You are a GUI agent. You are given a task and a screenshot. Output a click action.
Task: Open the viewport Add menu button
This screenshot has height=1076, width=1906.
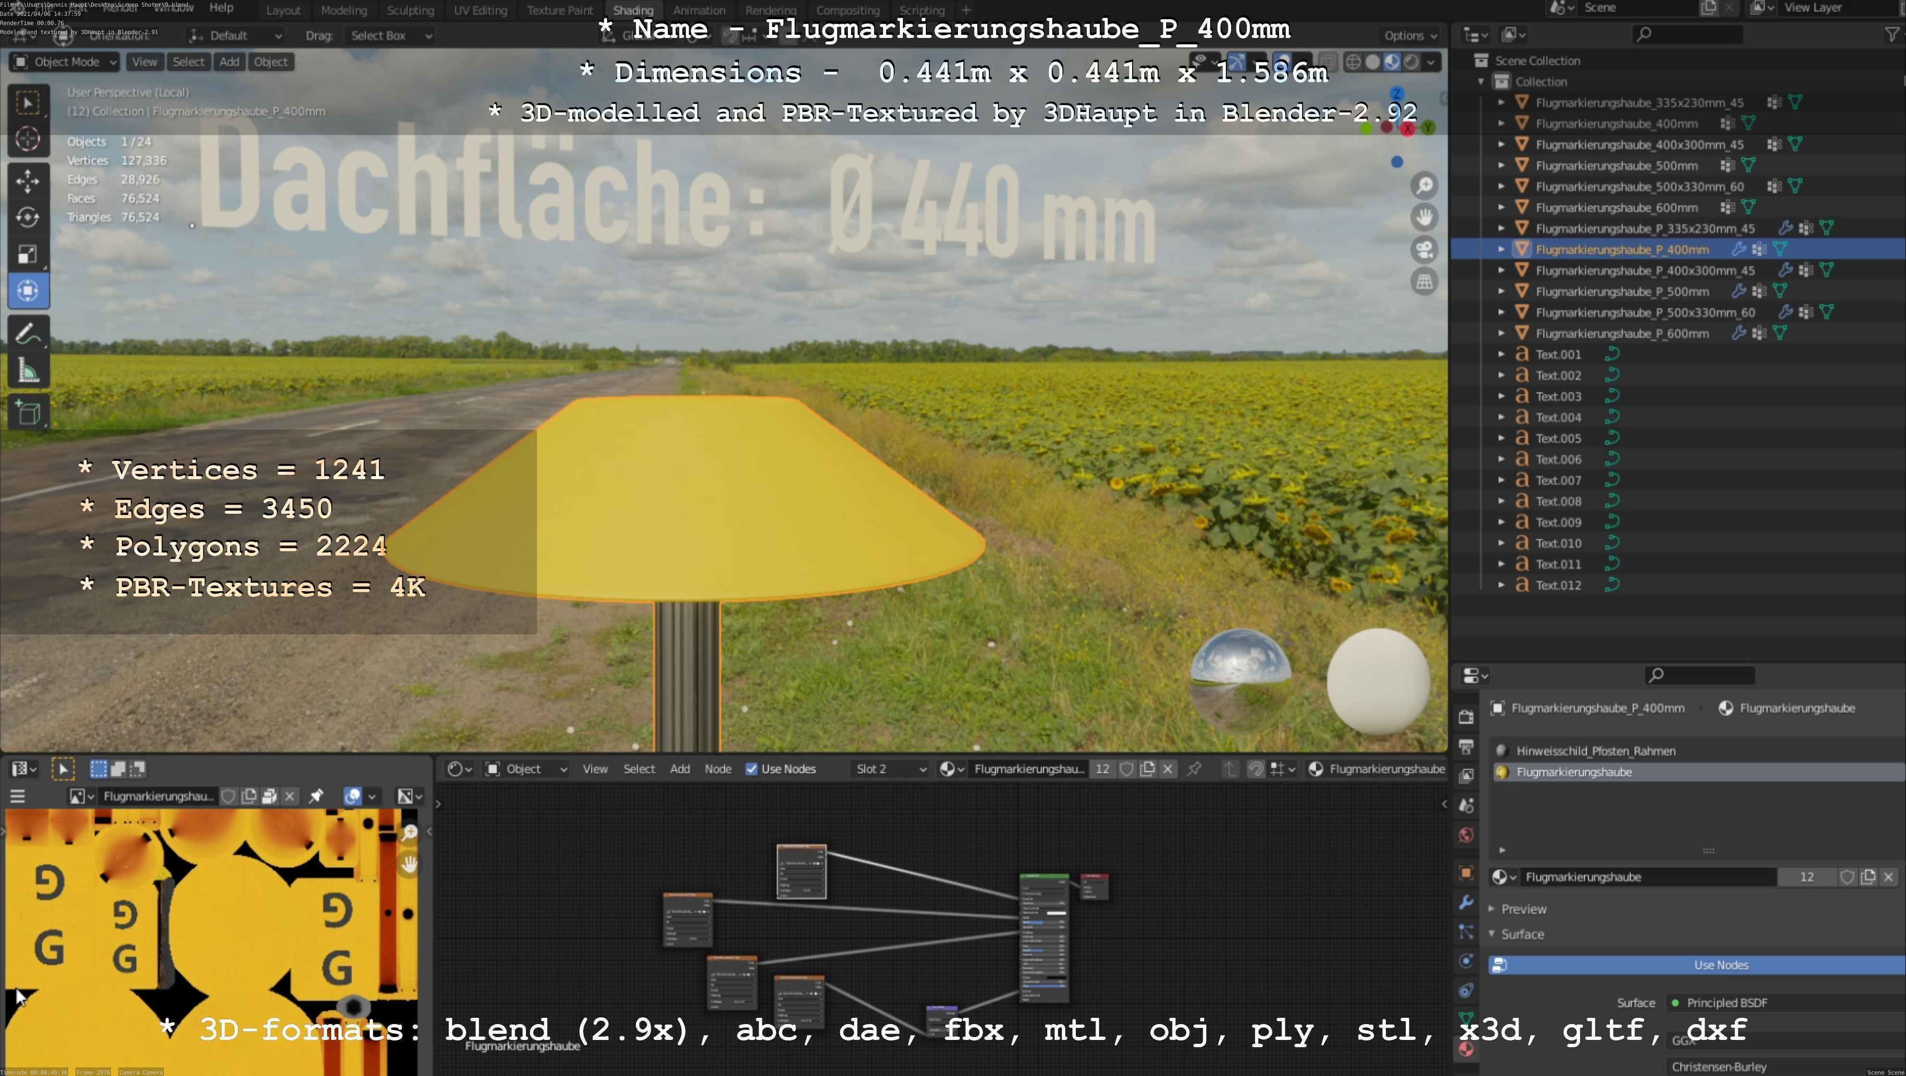click(229, 62)
